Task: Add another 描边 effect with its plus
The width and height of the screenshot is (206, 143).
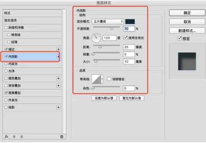Action: (x=58, y=49)
